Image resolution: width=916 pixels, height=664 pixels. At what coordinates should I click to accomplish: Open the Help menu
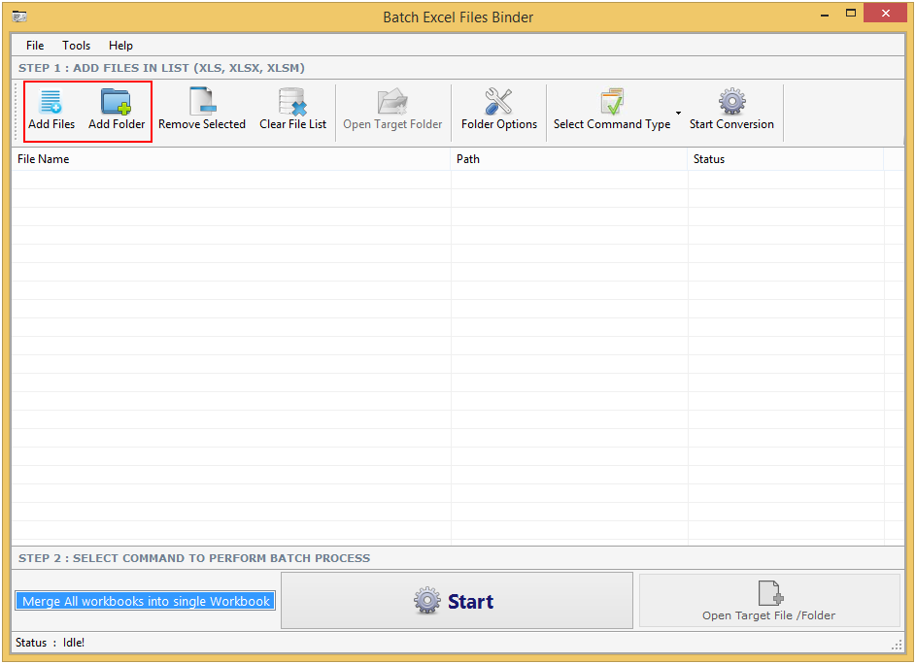coord(120,46)
